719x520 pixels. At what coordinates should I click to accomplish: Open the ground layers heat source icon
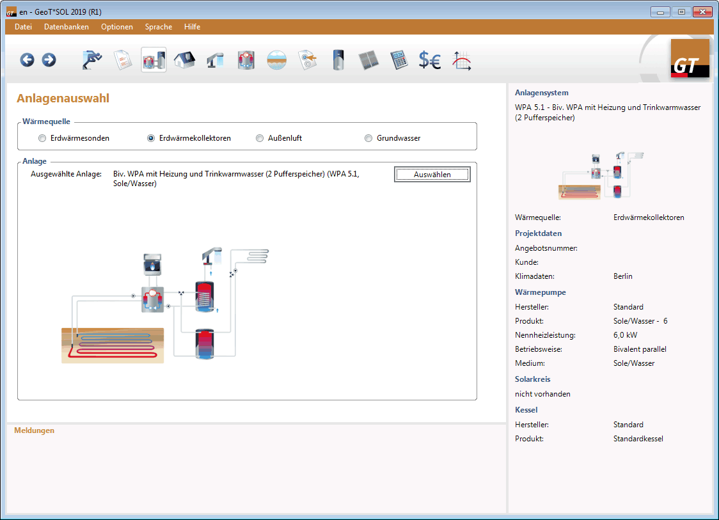(277, 60)
